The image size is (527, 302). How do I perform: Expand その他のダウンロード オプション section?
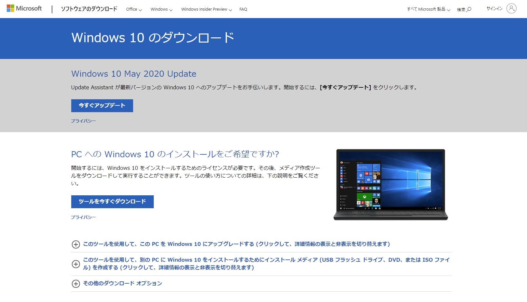tap(122, 283)
